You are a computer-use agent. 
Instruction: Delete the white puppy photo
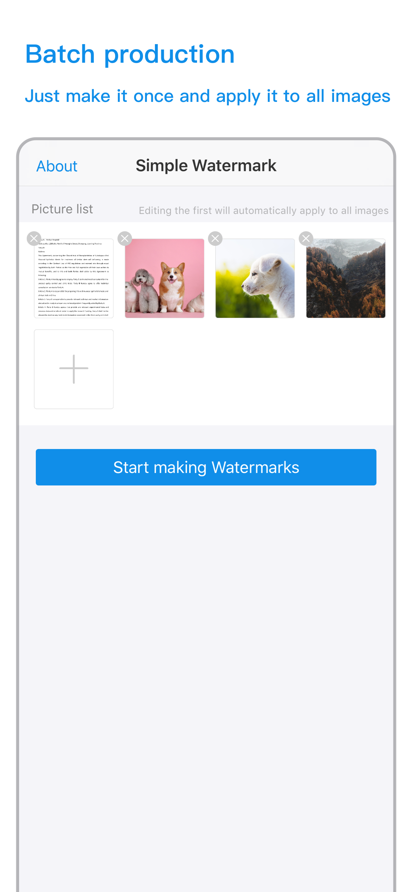click(x=215, y=238)
